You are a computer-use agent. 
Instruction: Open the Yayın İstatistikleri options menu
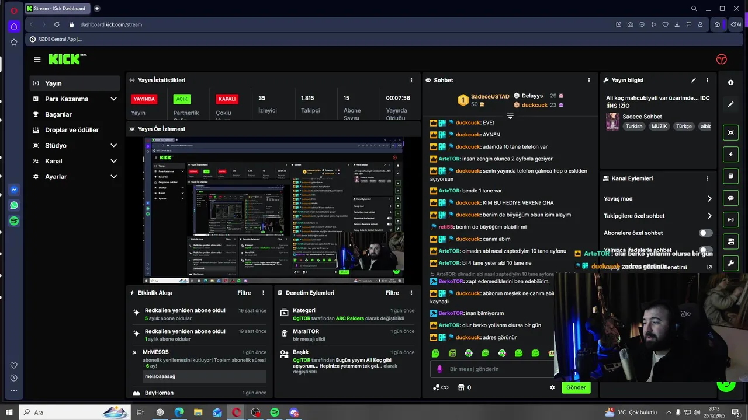click(x=411, y=80)
